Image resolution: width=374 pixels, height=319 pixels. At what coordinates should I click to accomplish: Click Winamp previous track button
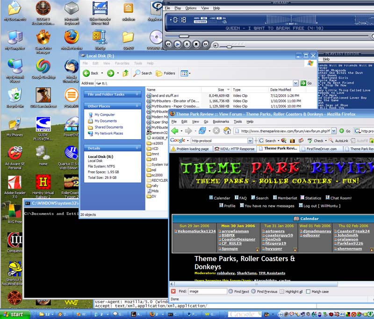tap(168, 44)
